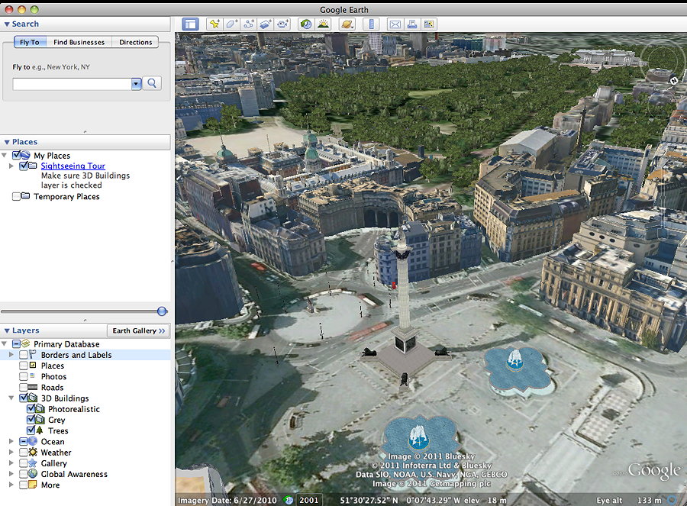Screen dimensions: 687x506
Task: Check the Borders and Labels checkbox
Action: click(x=24, y=355)
